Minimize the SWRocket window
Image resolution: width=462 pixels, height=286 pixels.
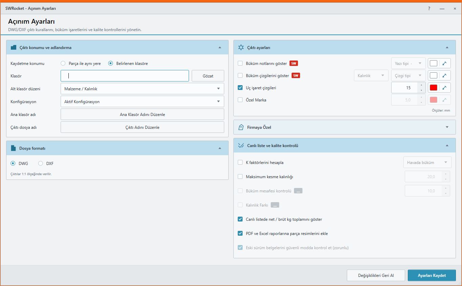442,8
